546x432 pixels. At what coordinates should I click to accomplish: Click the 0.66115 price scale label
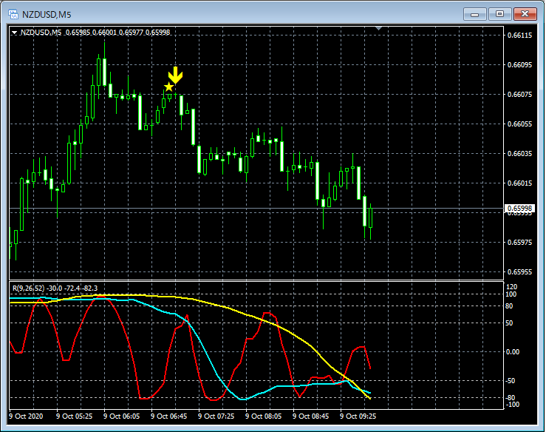(519, 36)
